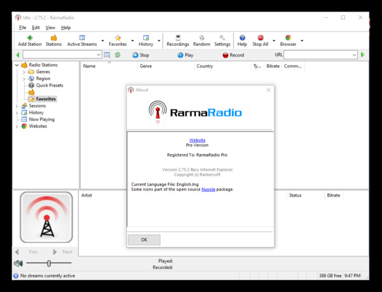The image size is (382, 292).
Task: Open the History toolbar icon
Action: (x=146, y=38)
